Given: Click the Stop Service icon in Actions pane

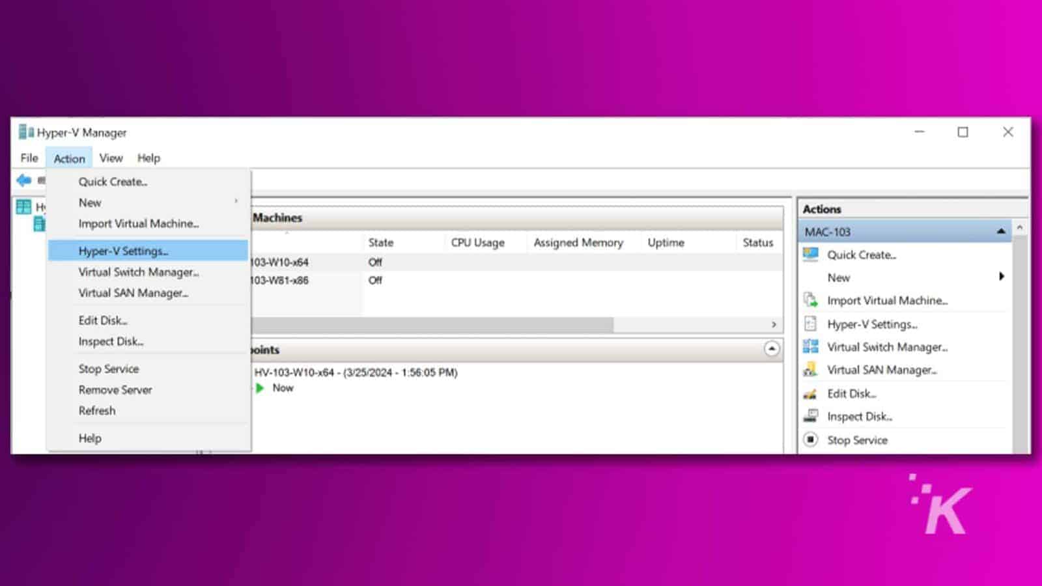Looking at the screenshot, I should click(x=811, y=439).
